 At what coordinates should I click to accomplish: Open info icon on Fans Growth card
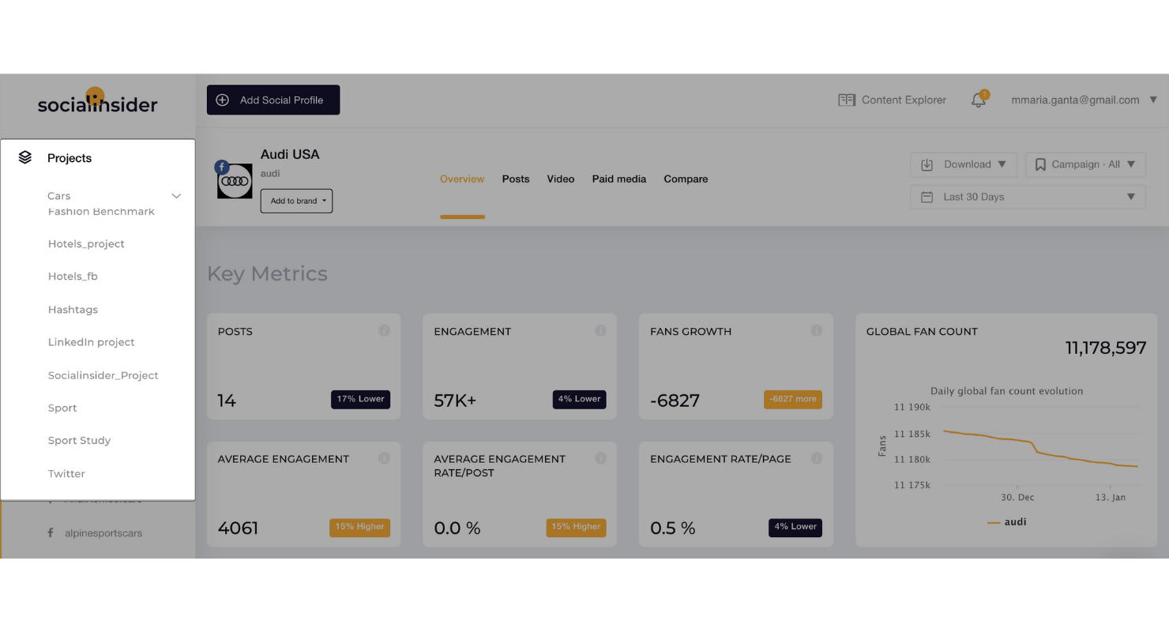tap(816, 330)
